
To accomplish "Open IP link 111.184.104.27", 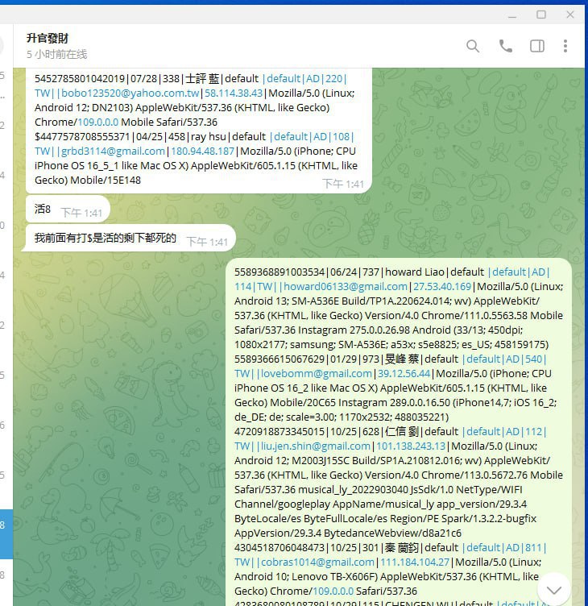I will [x=415, y=562].
